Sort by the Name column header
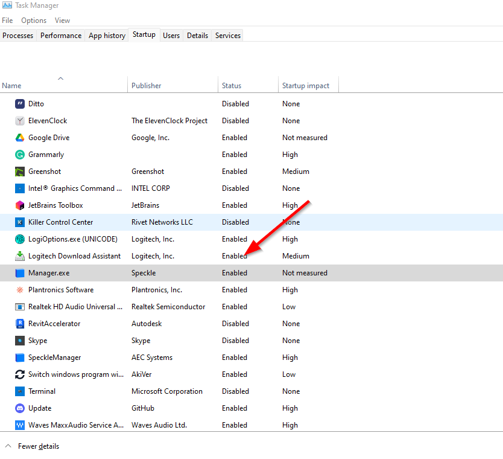This screenshot has height=459, width=503. click(63, 85)
